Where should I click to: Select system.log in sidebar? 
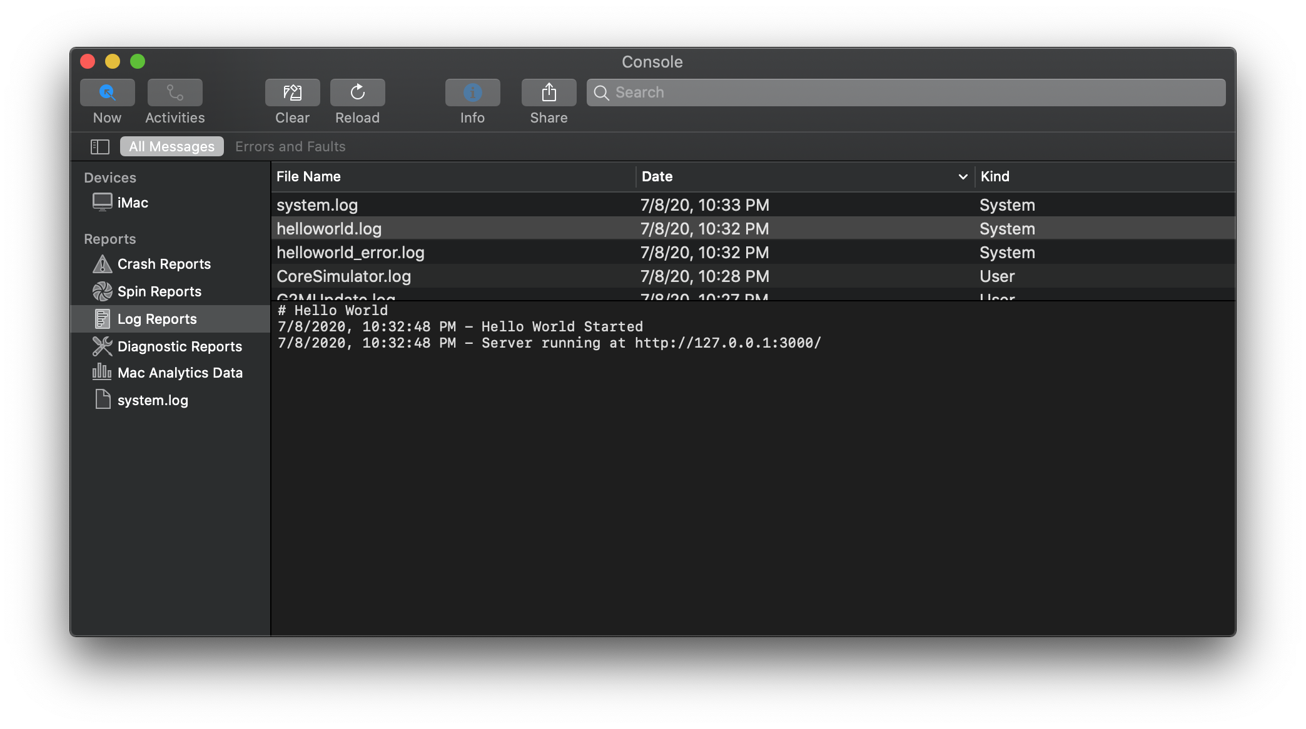click(x=153, y=399)
